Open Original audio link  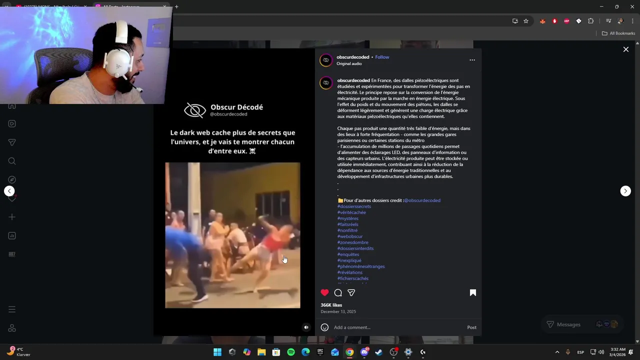click(x=349, y=63)
